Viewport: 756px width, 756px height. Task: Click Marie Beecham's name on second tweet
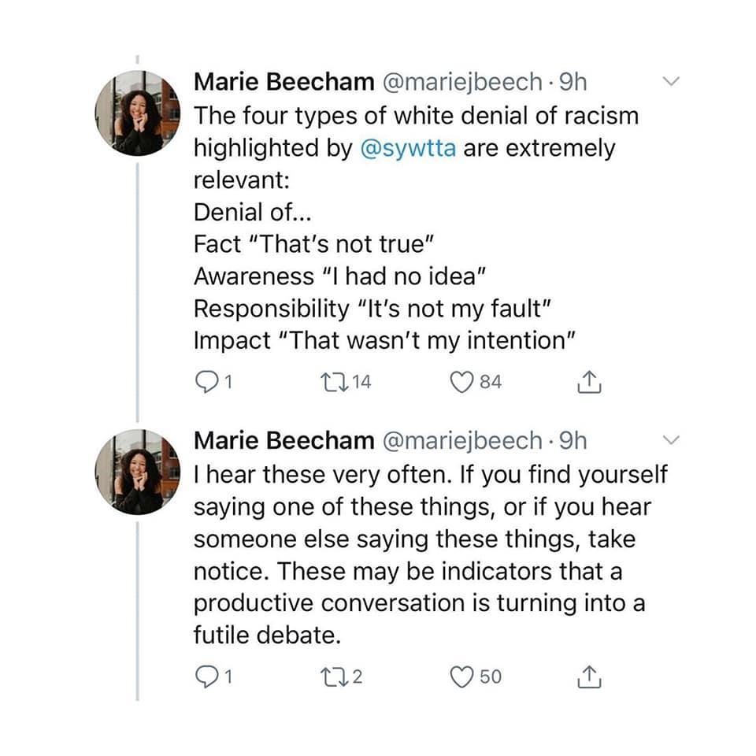coord(284,440)
